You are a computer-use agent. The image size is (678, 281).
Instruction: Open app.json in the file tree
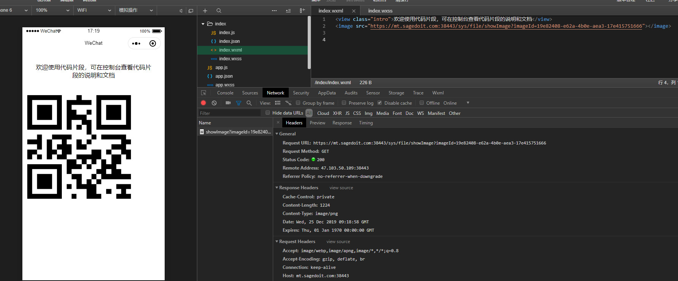224,76
